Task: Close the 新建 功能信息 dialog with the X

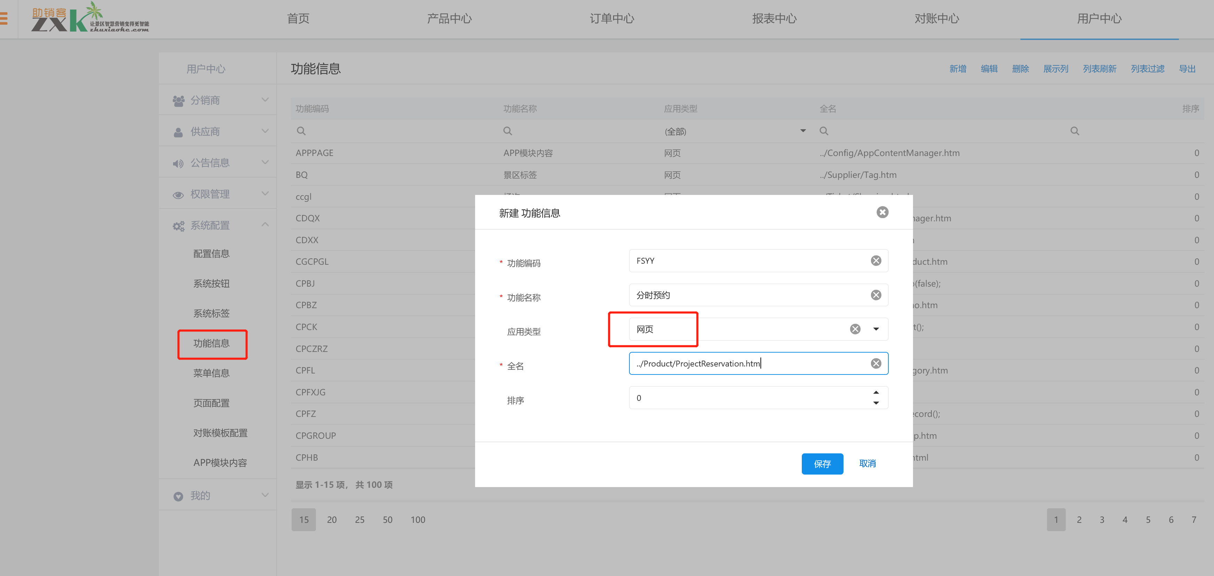Action: pos(882,212)
